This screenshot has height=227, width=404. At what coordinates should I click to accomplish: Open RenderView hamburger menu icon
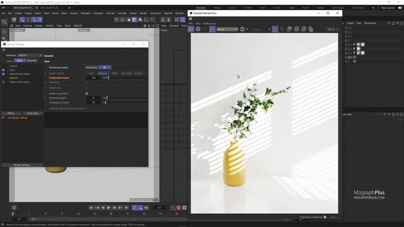click(191, 19)
